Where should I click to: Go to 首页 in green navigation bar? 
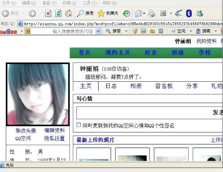[x=84, y=52]
